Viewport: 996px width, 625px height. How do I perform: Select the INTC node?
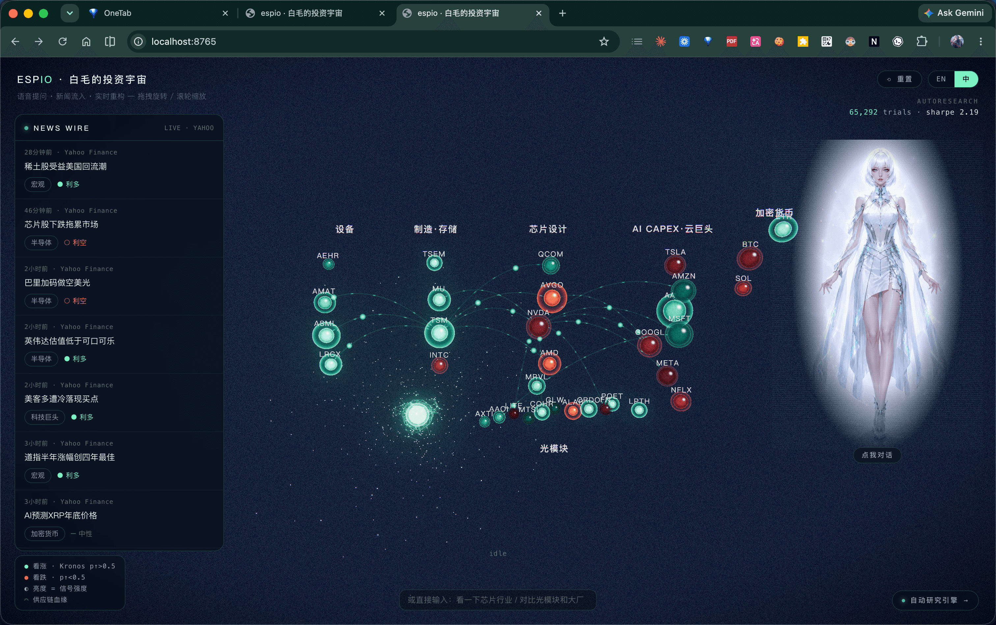(439, 366)
